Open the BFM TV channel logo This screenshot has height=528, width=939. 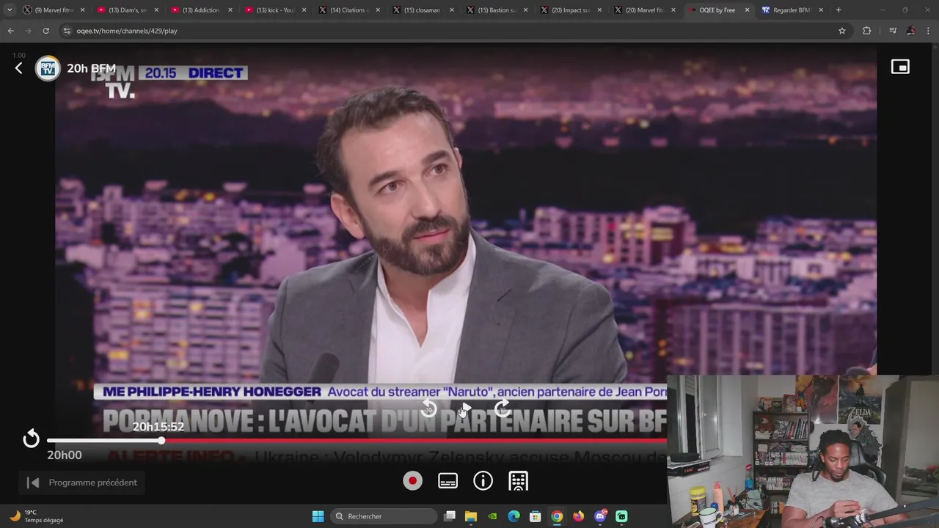[48, 68]
